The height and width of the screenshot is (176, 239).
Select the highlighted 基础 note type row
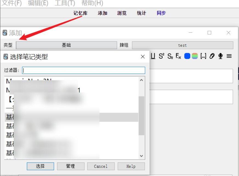click(x=71, y=117)
